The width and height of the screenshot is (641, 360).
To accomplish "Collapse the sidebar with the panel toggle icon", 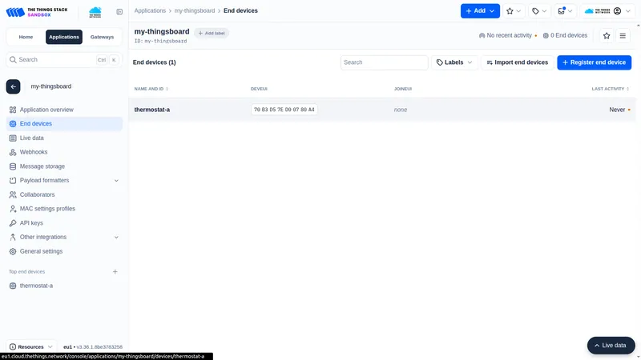I will point(119,12).
